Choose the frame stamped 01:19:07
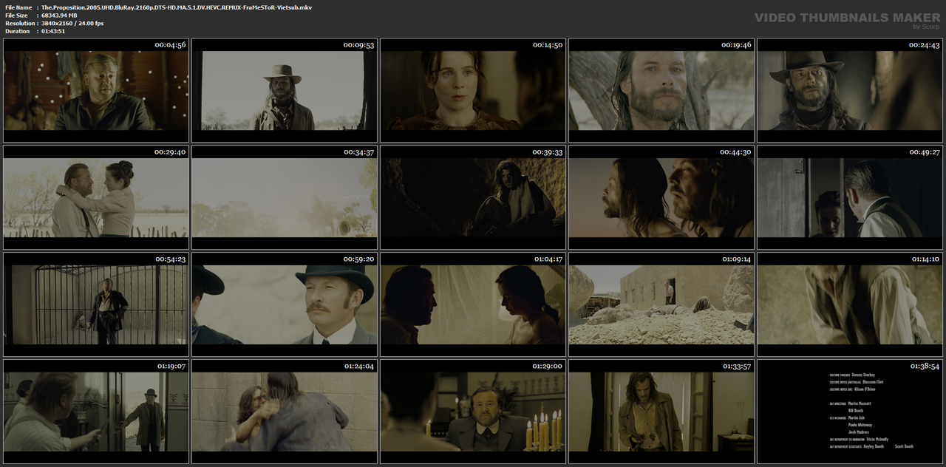 [96, 412]
